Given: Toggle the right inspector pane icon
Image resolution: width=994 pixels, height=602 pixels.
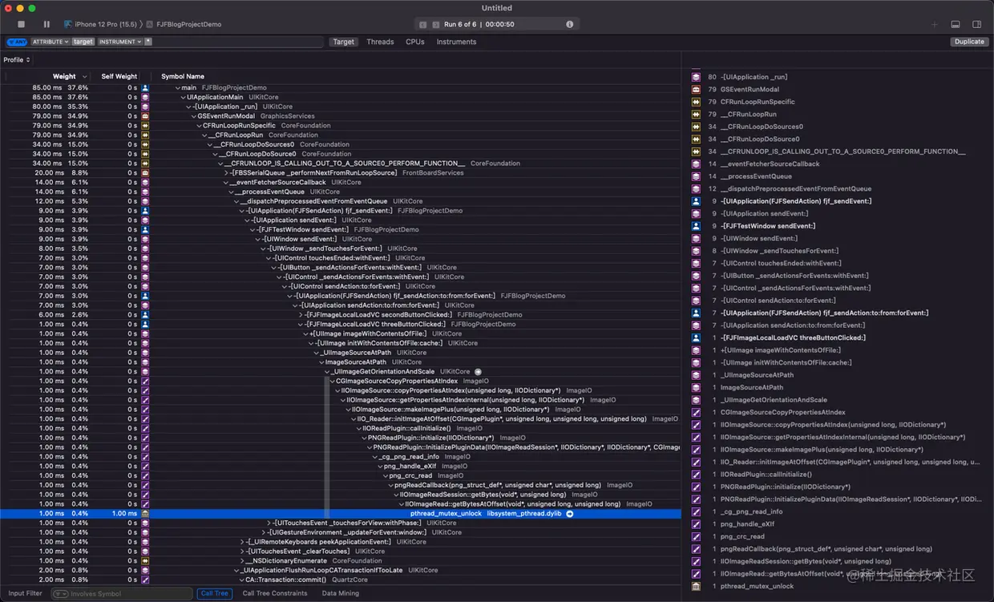Looking at the screenshot, I should (x=976, y=25).
